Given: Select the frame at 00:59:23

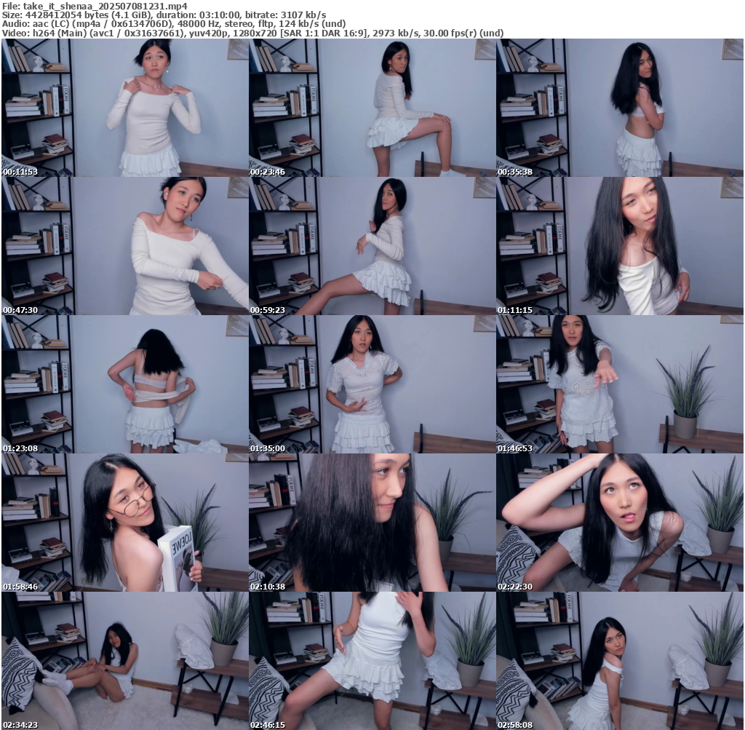Looking at the screenshot, I should pyautogui.click(x=372, y=246).
